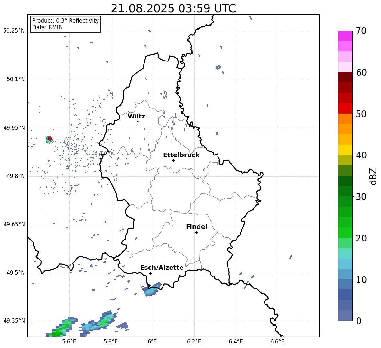Screen dimensions: 381x348
Task: Click the Findel station cross marker
Action: click(x=196, y=232)
